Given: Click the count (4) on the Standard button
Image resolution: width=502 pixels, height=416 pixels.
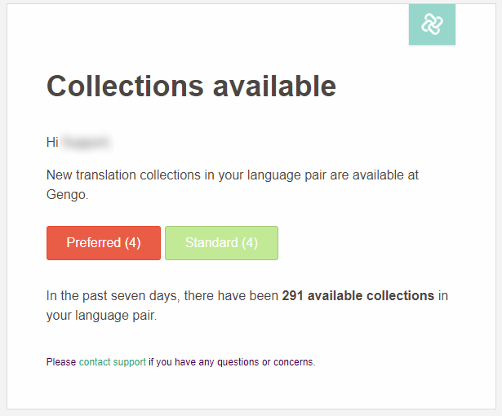Looking at the screenshot, I should click(x=250, y=242).
